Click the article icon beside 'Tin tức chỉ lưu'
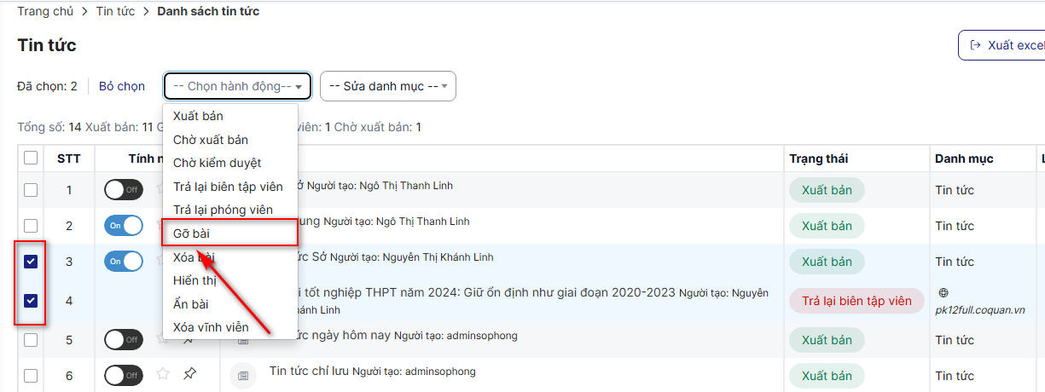1045x392 pixels. 242,375
